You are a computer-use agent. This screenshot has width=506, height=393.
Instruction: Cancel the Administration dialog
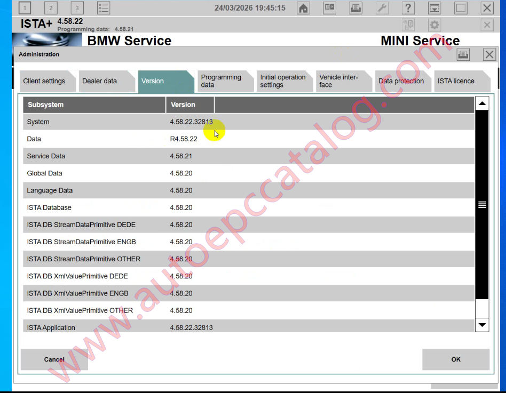click(54, 359)
